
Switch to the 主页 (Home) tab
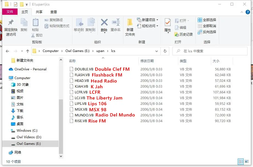click(25, 12)
